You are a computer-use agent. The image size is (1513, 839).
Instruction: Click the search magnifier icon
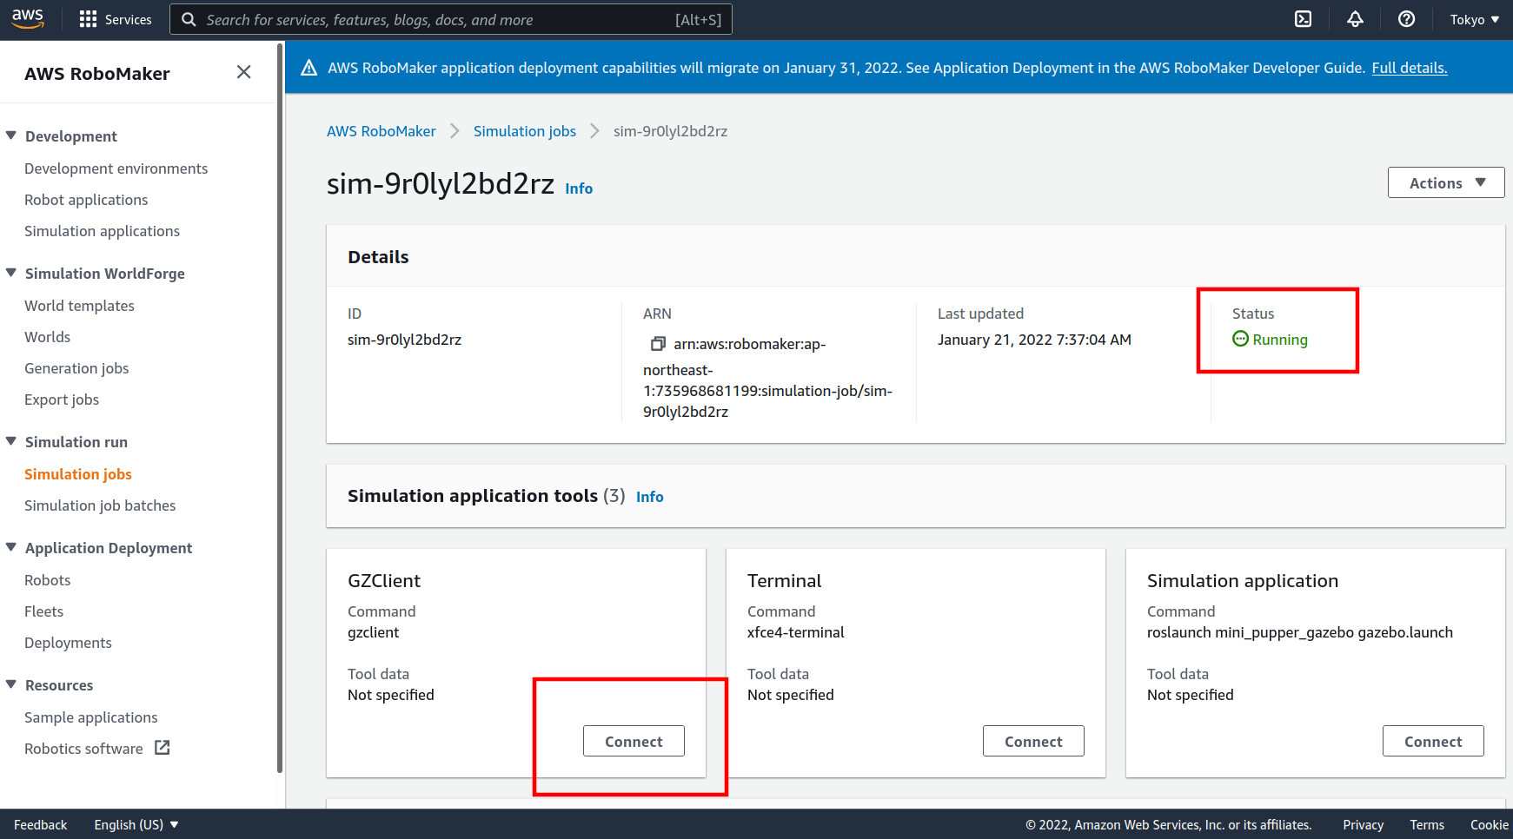point(189,19)
